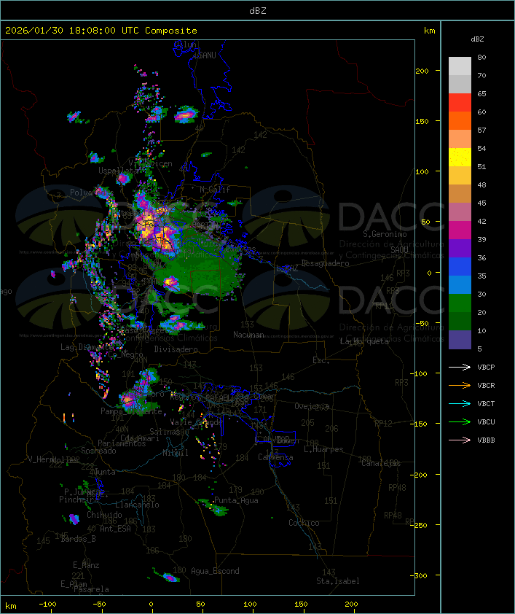
Task: Click the Agua_Escond location label
Action: click(215, 571)
